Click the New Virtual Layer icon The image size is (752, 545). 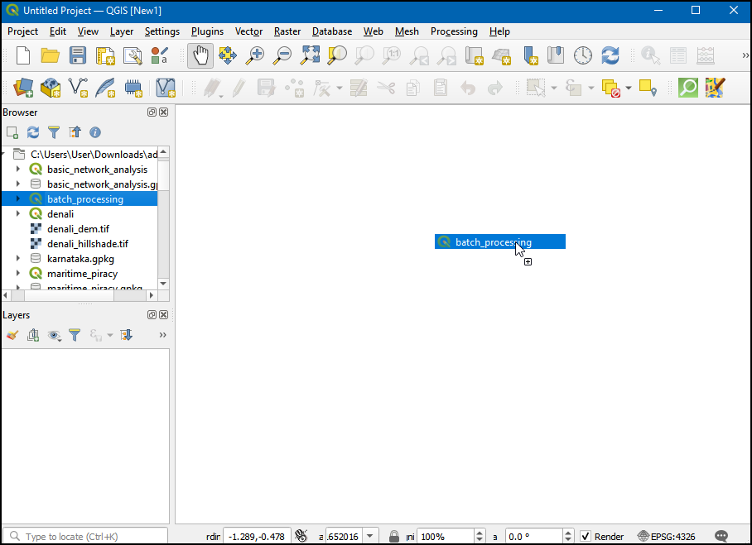[x=166, y=88]
